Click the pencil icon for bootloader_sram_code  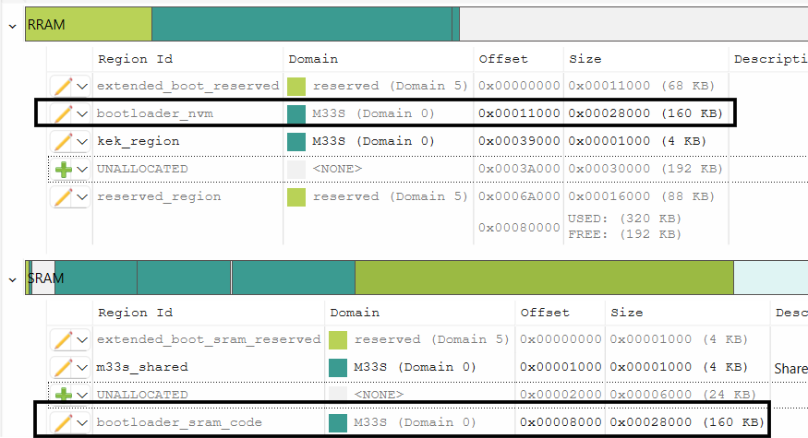[63, 422]
